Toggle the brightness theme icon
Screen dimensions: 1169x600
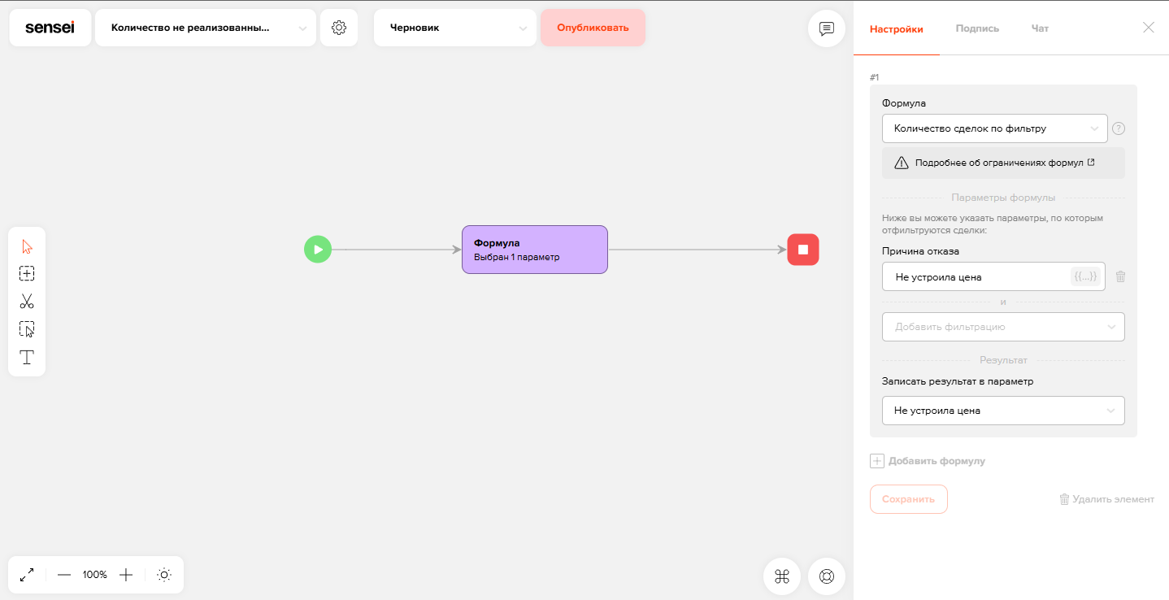pos(164,575)
